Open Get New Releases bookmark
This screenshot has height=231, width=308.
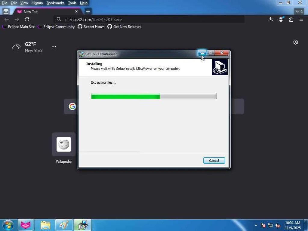(x=124, y=27)
